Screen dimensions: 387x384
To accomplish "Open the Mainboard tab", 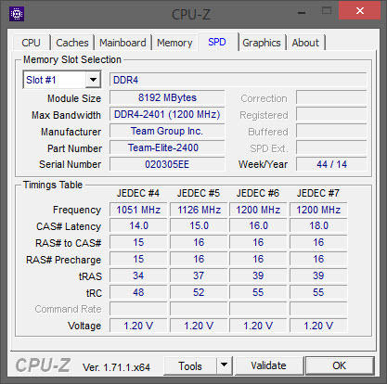I will 123,43.
